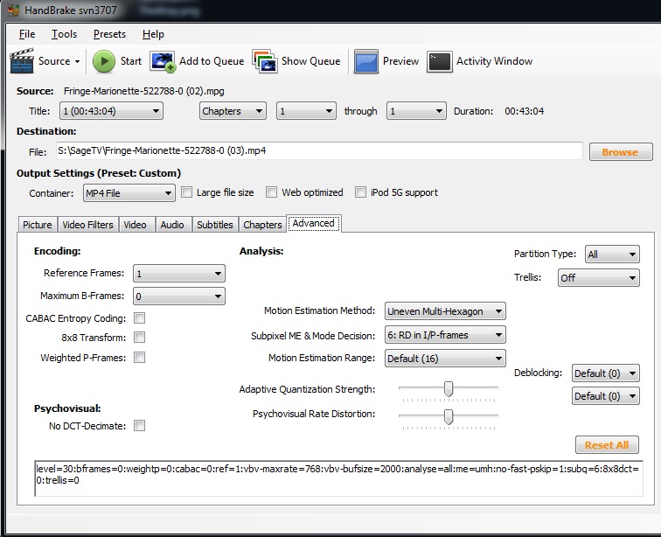Click the Preview monitor icon
661x537 pixels.
(365, 61)
